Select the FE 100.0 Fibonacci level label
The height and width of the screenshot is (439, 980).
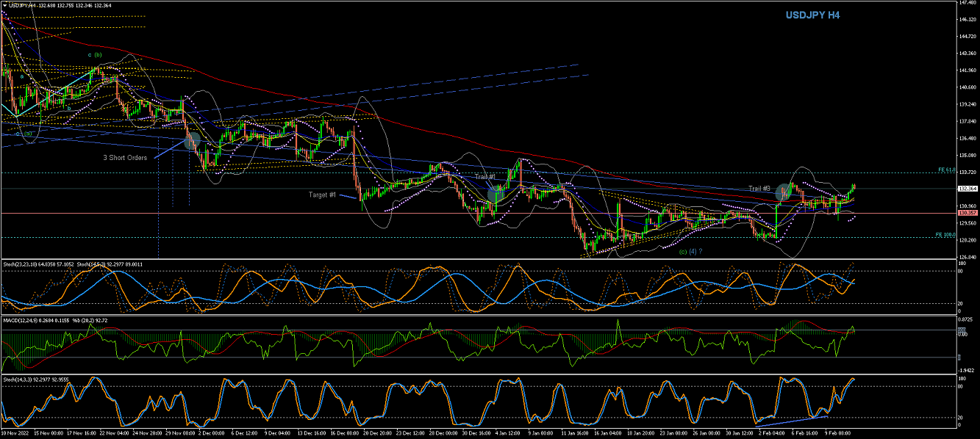tap(944, 235)
